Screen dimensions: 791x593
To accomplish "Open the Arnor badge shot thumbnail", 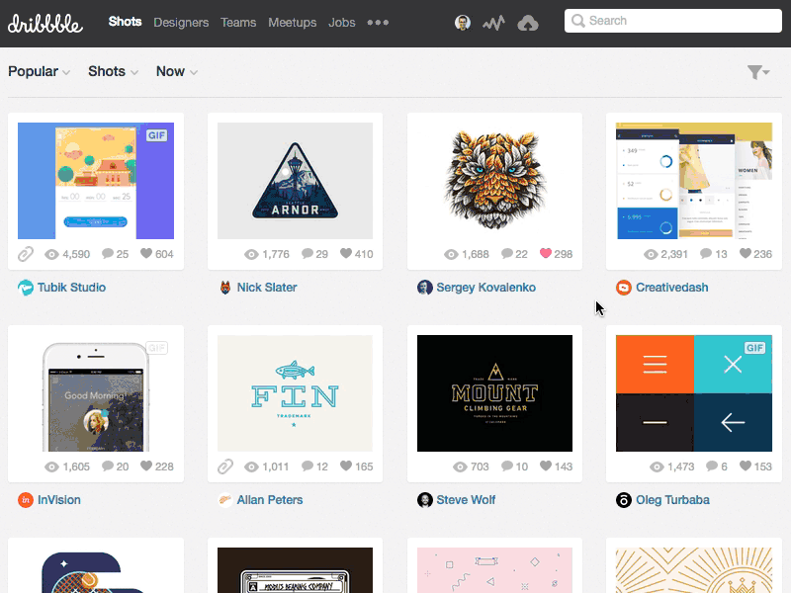I will [x=295, y=181].
